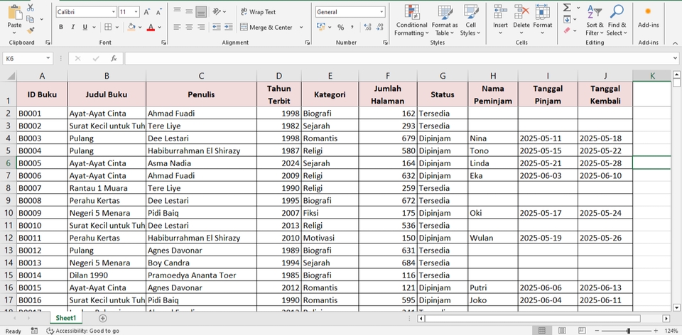Viewport: 682px width, 335px height.
Task: Add a new sheet with plus icon
Action: point(102,318)
